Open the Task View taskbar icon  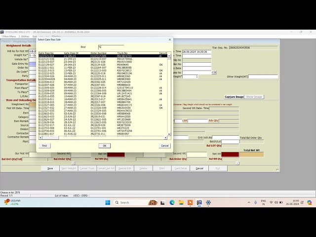click(162, 203)
